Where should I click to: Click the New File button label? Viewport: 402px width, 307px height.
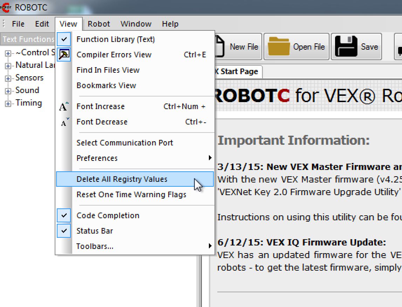tap(244, 47)
